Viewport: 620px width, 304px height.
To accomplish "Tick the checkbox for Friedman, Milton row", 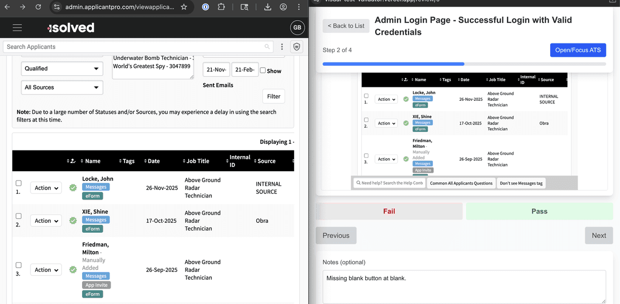I will (x=19, y=265).
